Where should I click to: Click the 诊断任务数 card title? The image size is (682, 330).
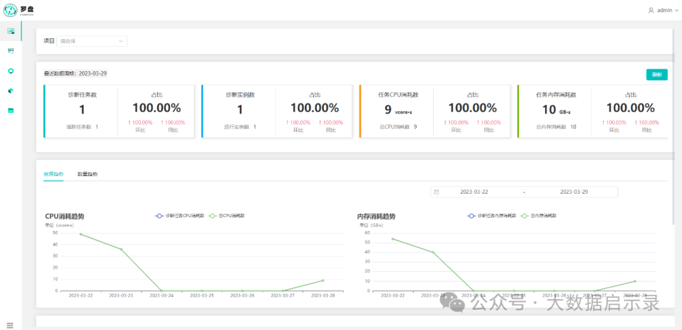[x=82, y=95]
